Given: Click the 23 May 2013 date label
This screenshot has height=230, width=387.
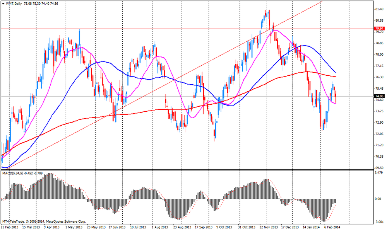Looking at the screenshot, I should [x=96, y=227].
